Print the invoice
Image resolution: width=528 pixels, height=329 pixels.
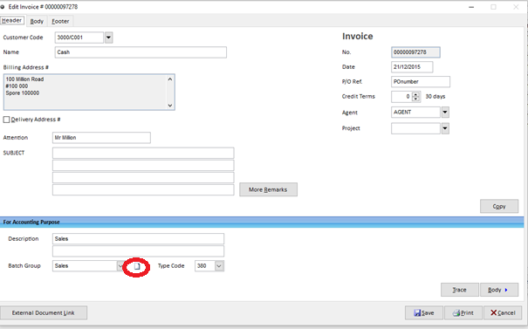[x=463, y=312]
